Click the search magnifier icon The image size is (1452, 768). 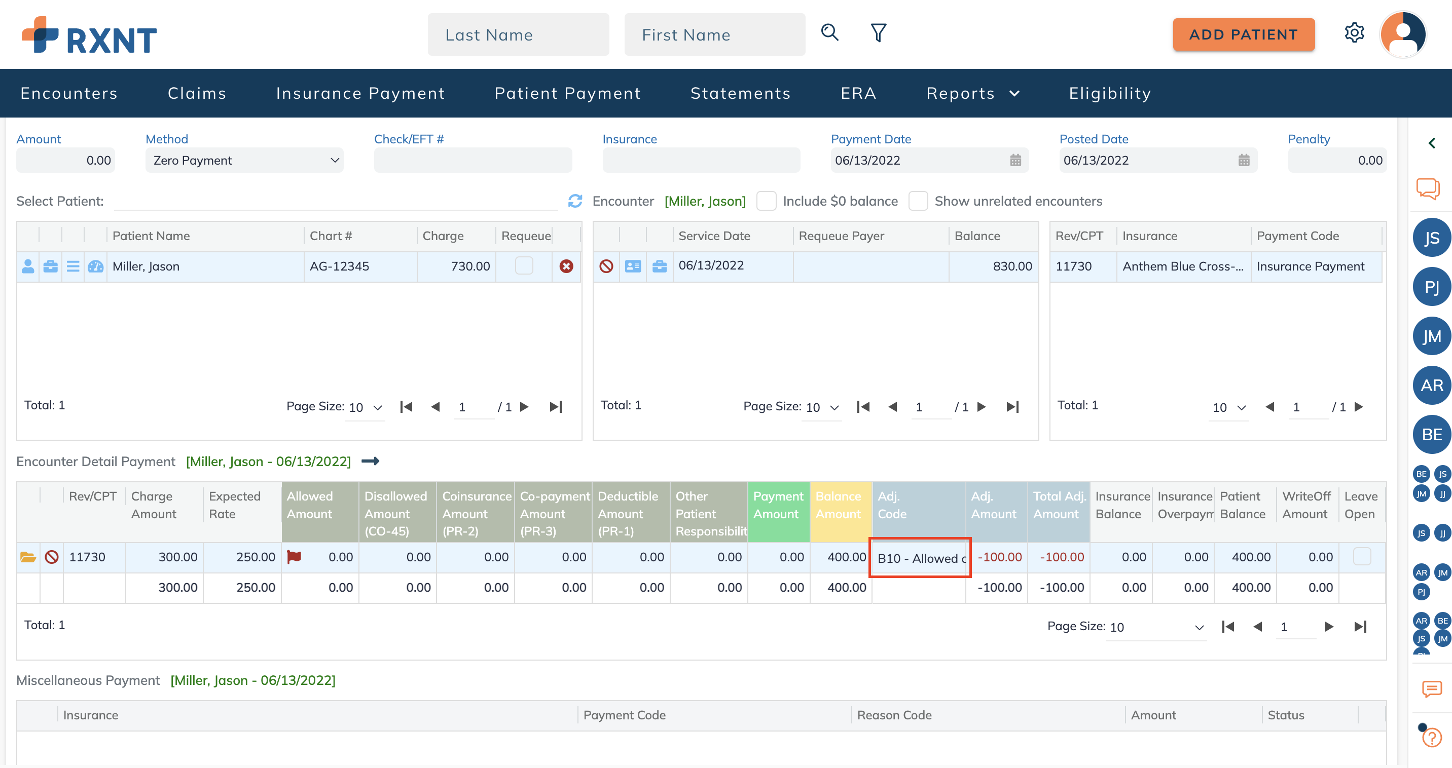[x=829, y=32]
